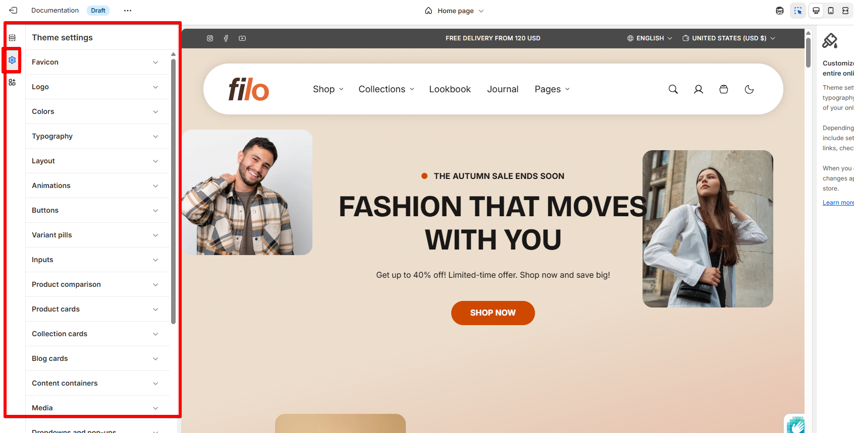Open the Lookbook menu item
The width and height of the screenshot is (854, 433).
(x=450, y=89)
